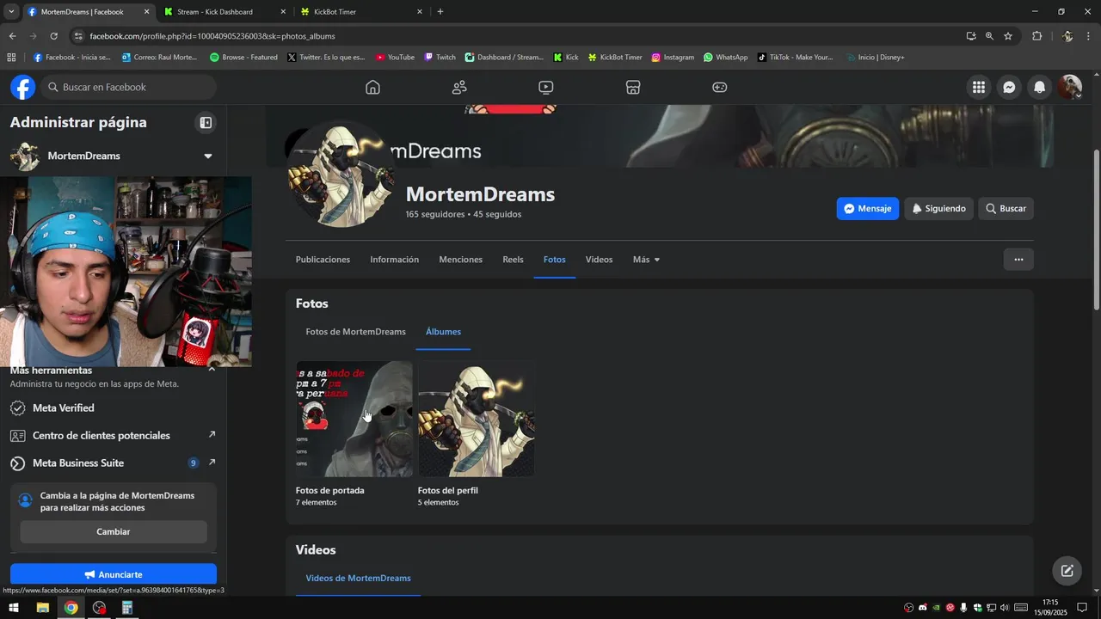Open the Home feed icon
The height and width of the screenshot is (619, 1101).
click(x=372, y=87)
